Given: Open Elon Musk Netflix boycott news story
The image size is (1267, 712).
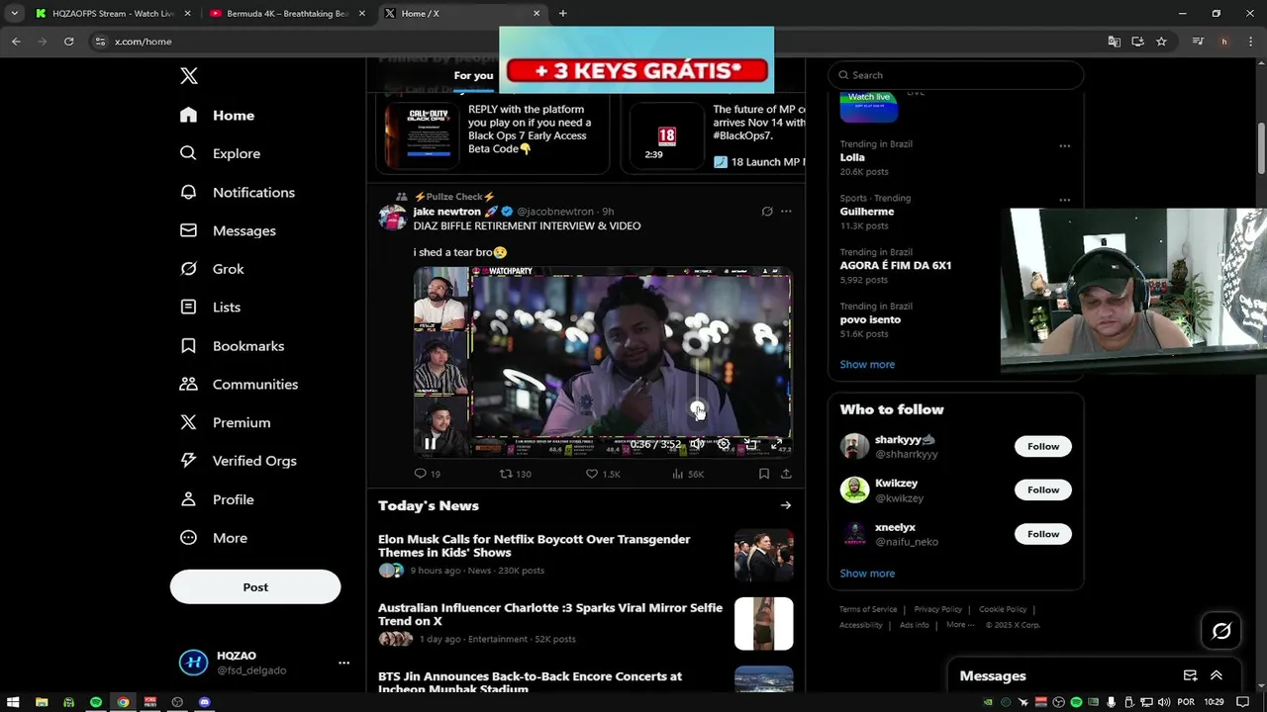Looking at the screenshot, I should tap(535, 546).
